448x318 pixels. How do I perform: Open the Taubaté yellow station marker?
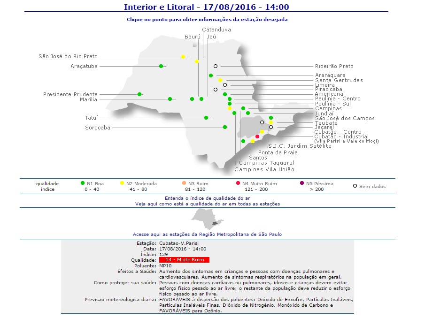(x=271, y=122)
